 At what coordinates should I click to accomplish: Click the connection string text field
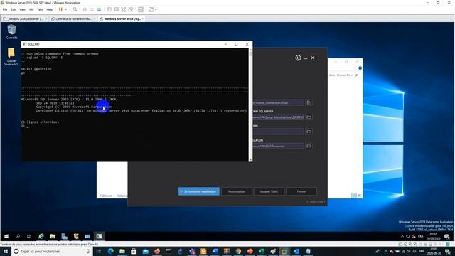(x=278, y=102)
